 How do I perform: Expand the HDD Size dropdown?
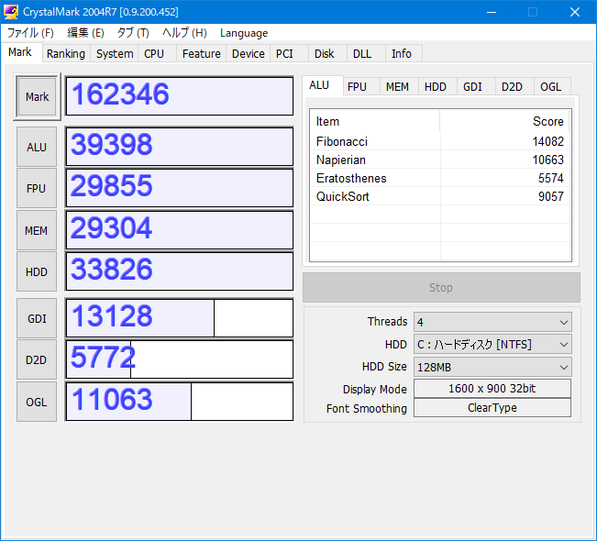(x=492, y=367)
